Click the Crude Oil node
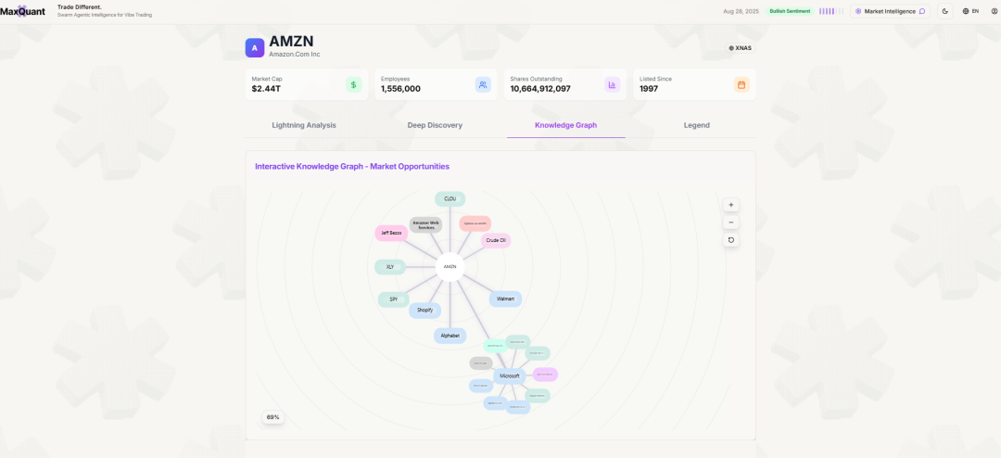Screen dimensions: 1001x458 click(x=495, y=241)
